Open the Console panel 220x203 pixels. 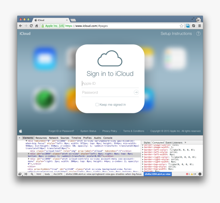click(x=108, y=138)
